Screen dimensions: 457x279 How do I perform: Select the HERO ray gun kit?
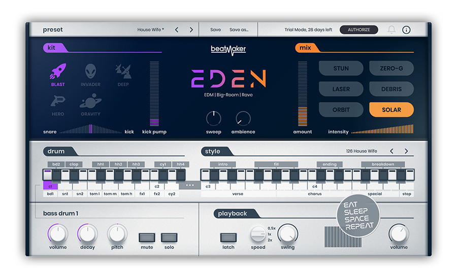click(58, 101)
